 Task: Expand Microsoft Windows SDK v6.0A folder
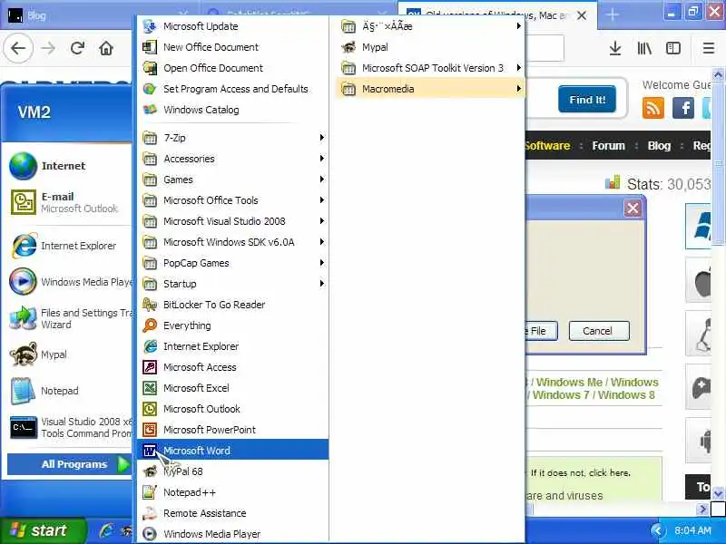pyautogui.click(x=233, y=241)
